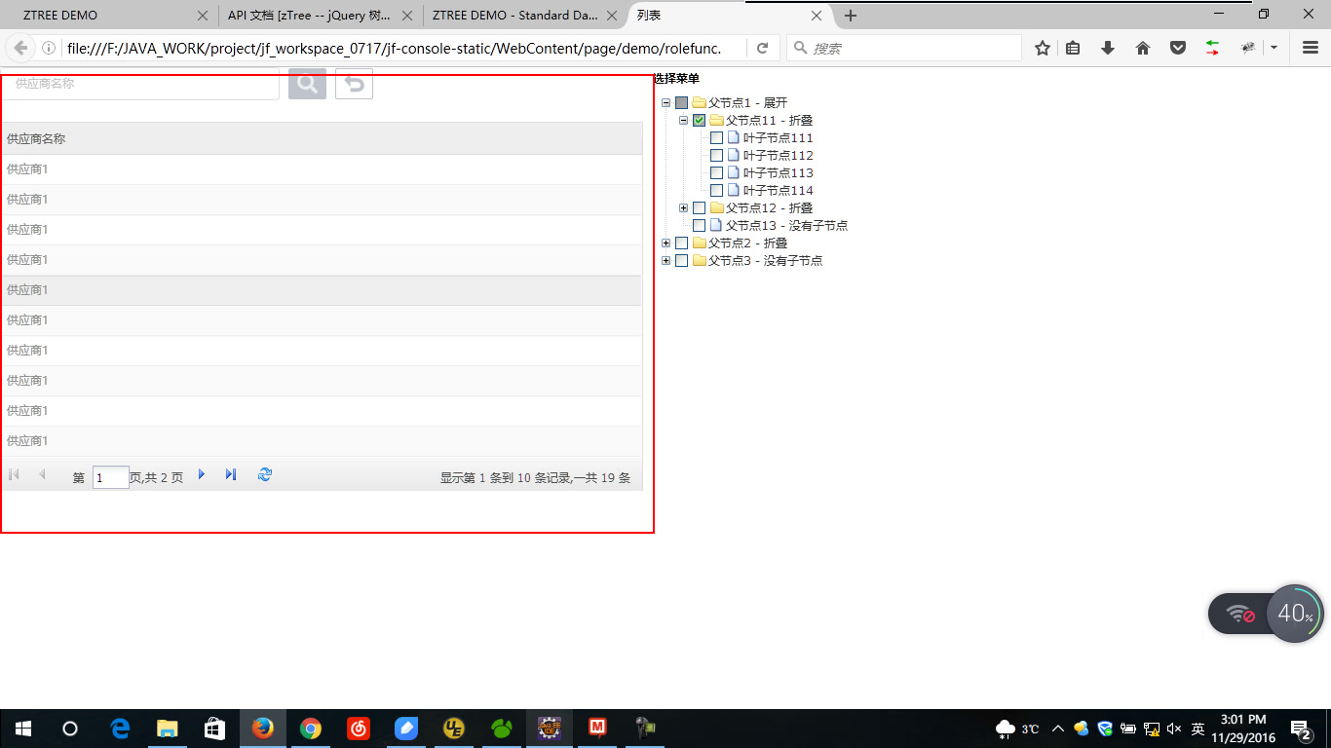
Task: Open Firebug dropdown arrow
Action: click(x=1274, y=48)
